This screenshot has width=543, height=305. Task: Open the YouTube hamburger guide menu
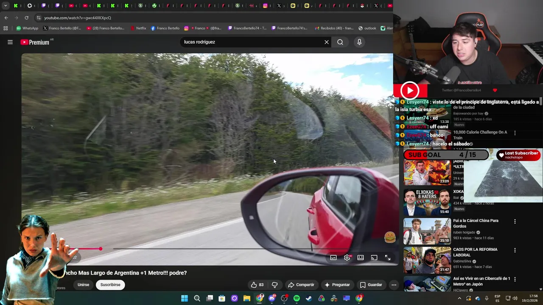[10, 42]
